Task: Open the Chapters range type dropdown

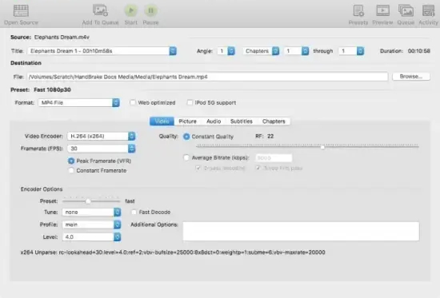Action: (x=261, y=51)
